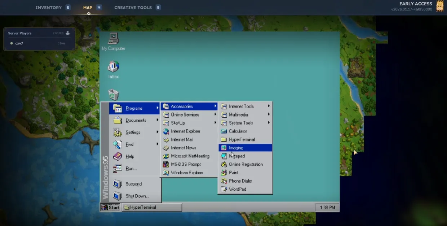The image size is (447, 226).
Task: Launch Internet Explorer from the Programs menu
Action: click(x=185, y=131)
